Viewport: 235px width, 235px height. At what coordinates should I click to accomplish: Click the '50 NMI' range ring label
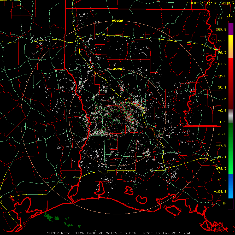point(117,69)
